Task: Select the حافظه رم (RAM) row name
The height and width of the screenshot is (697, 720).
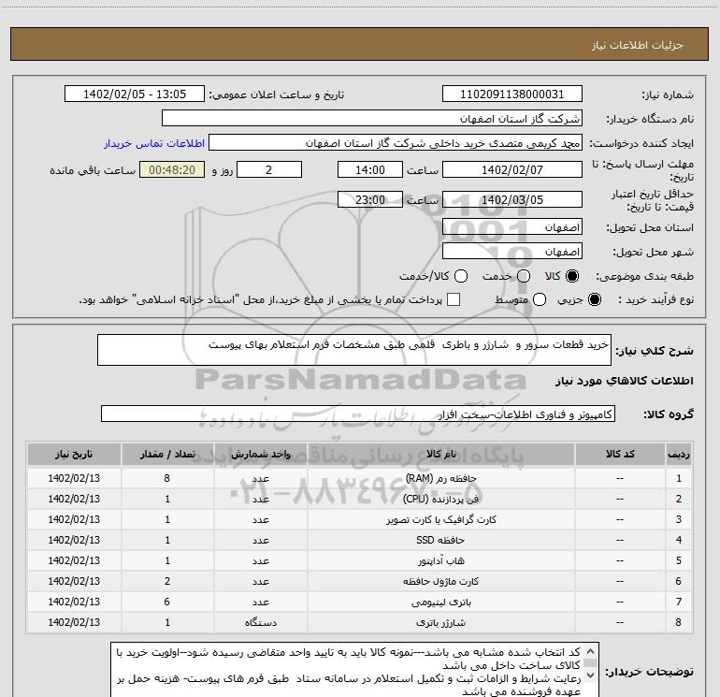Action: [x=440, y=478]
